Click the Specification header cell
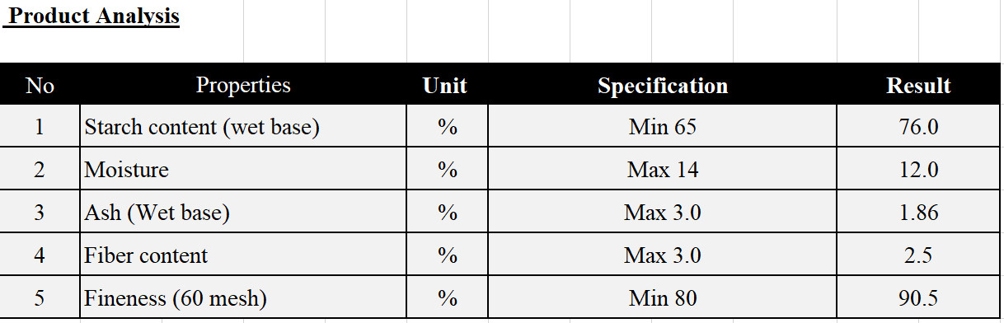Screen dimensions: 1004x323 pos(663,86)
